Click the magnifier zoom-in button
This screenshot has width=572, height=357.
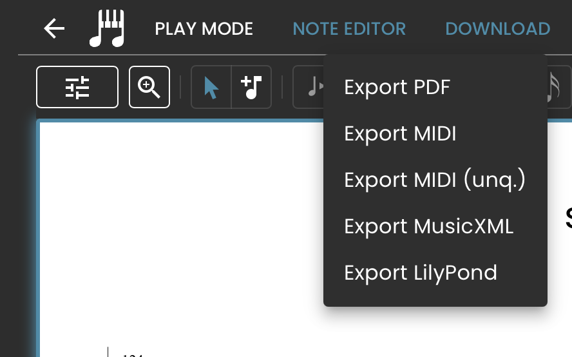click(149, 87)
